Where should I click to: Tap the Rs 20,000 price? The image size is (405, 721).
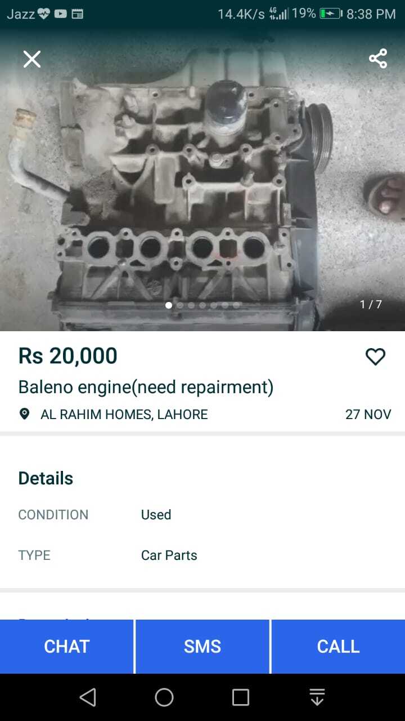tap(68, 356)
